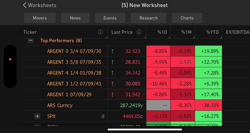
Task: Select the SPX ticker
Action: (x=51, y=116)
